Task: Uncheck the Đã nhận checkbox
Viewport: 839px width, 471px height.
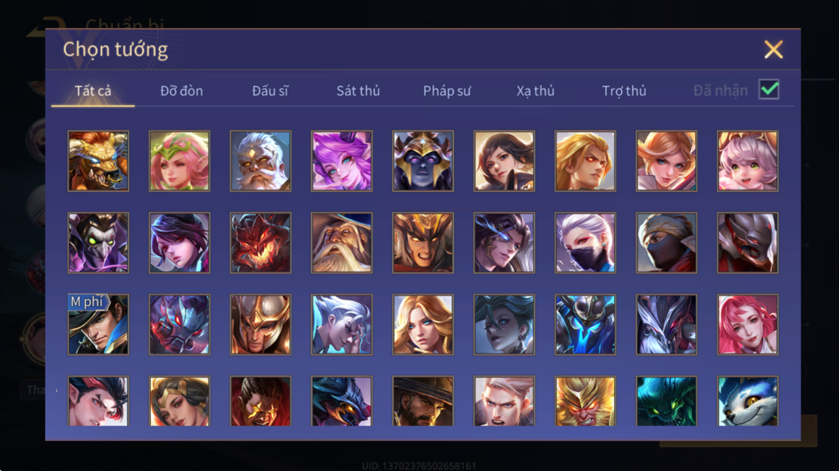Action: click(x=769, y=90)
